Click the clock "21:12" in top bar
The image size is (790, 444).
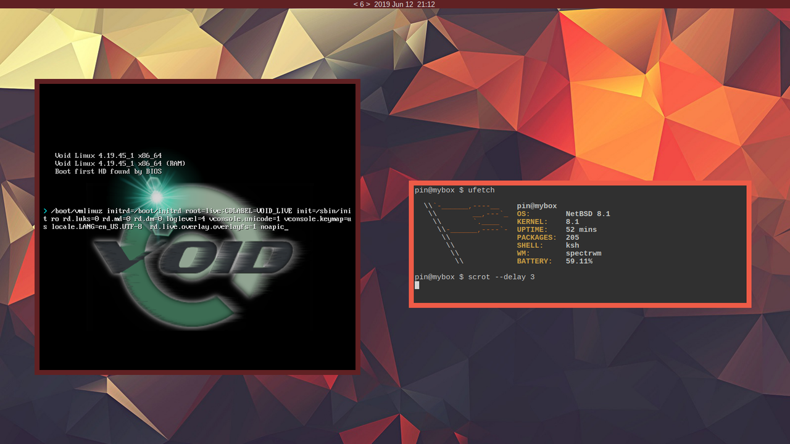pos(426,4)
